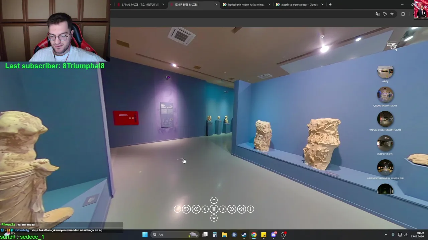The image size is (428, 240).
Task: Open Task View from the taskbar
Action: (x=205, y=235)
